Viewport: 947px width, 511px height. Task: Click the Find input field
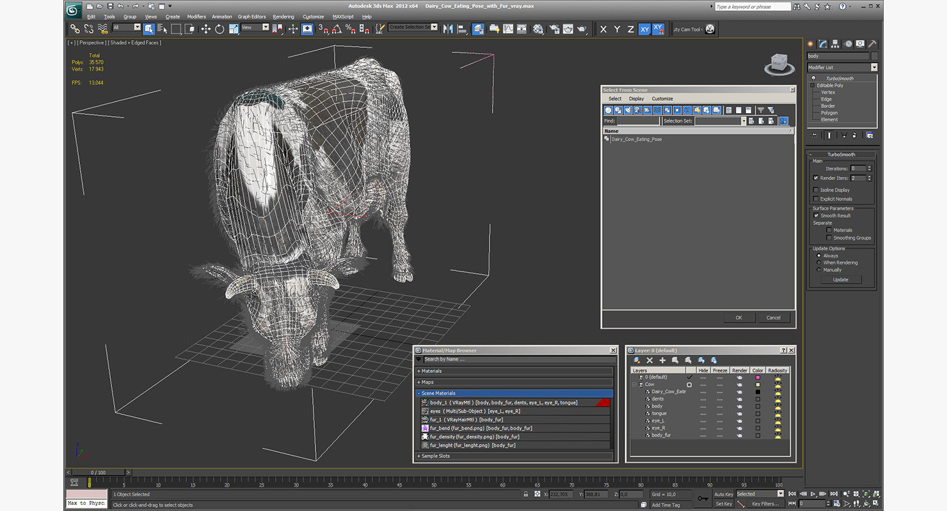(x=638, y=121)
